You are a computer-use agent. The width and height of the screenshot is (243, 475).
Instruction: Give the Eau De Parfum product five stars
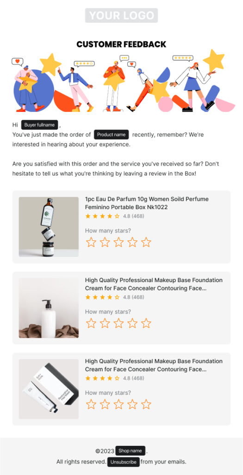point(146,242)
